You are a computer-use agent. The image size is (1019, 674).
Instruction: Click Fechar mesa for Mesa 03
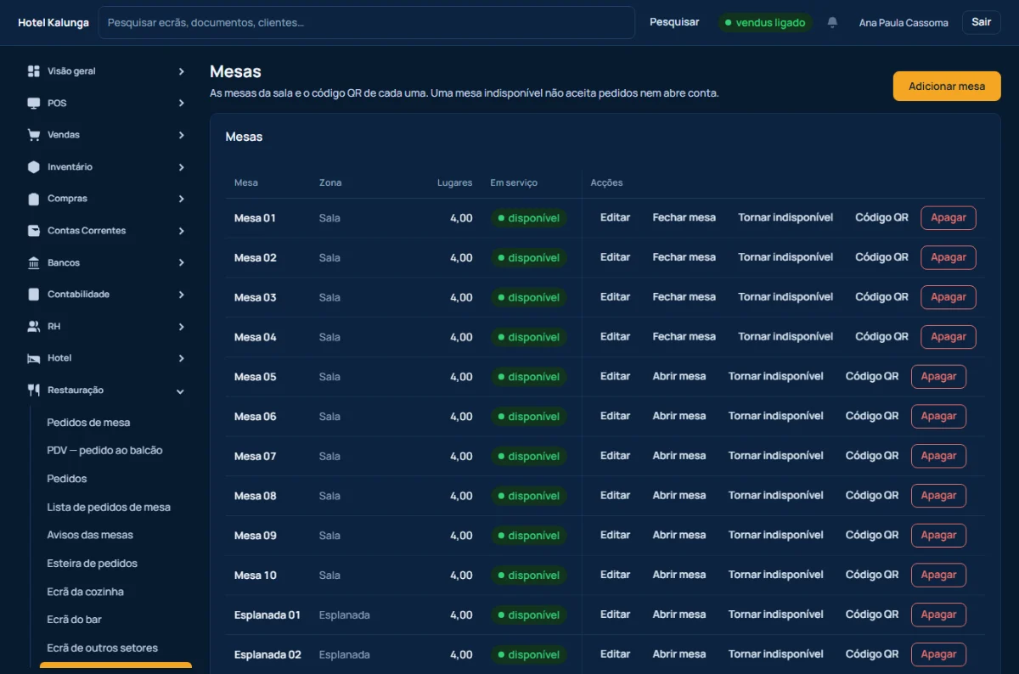(x=684, y=297)
